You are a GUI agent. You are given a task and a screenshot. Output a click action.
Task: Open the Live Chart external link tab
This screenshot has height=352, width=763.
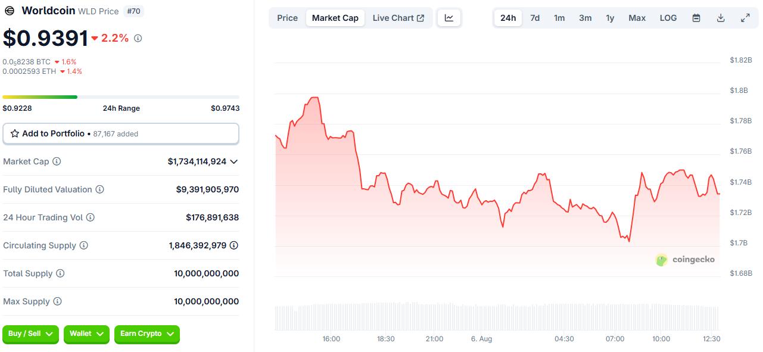click(398, 18)
